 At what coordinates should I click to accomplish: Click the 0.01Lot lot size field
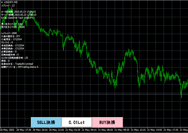coord(77,122)
